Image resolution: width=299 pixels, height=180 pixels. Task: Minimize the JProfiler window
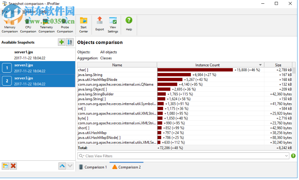tap(263, 3)
